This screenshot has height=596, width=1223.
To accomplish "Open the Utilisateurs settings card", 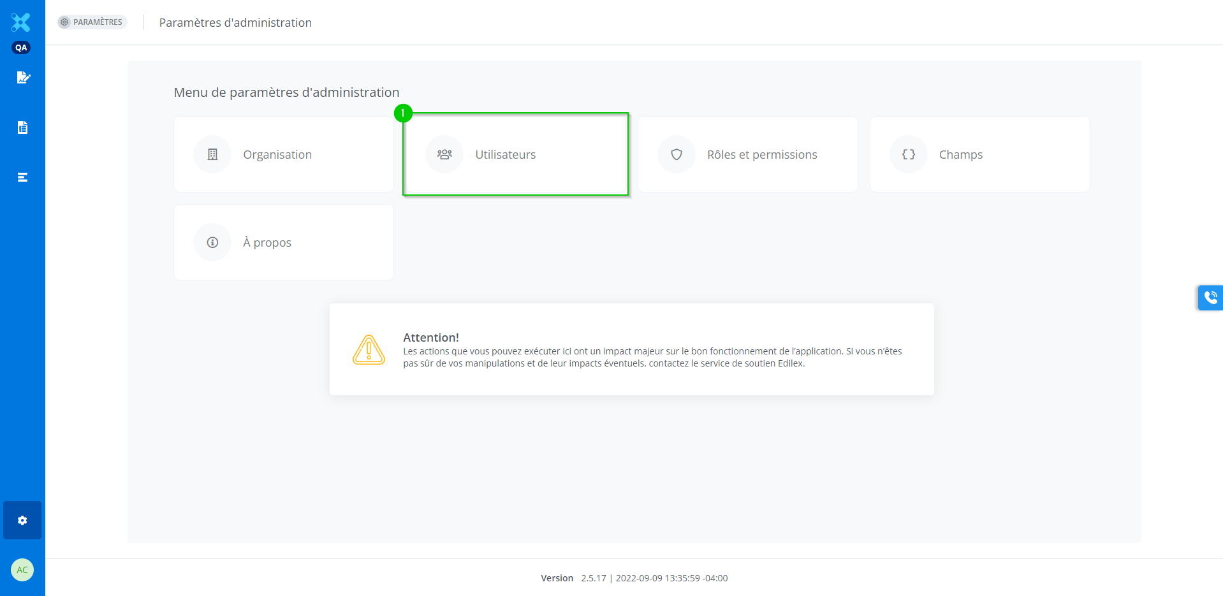I will (x=515, y=154).
